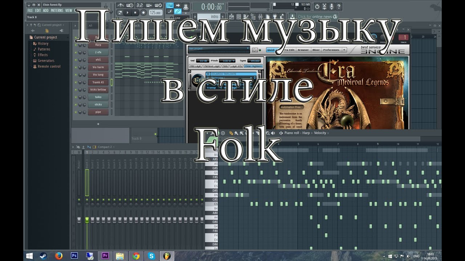
Task: Click the loop recording icon
Action: coord(158,5)
